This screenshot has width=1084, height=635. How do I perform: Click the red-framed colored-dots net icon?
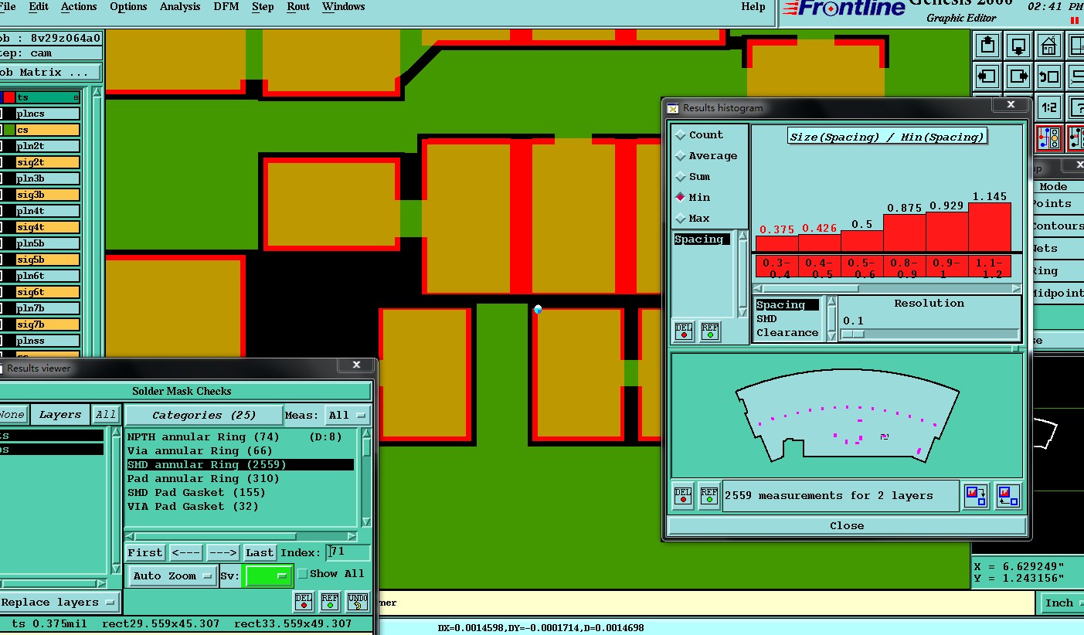click(x=1049, y=138)
